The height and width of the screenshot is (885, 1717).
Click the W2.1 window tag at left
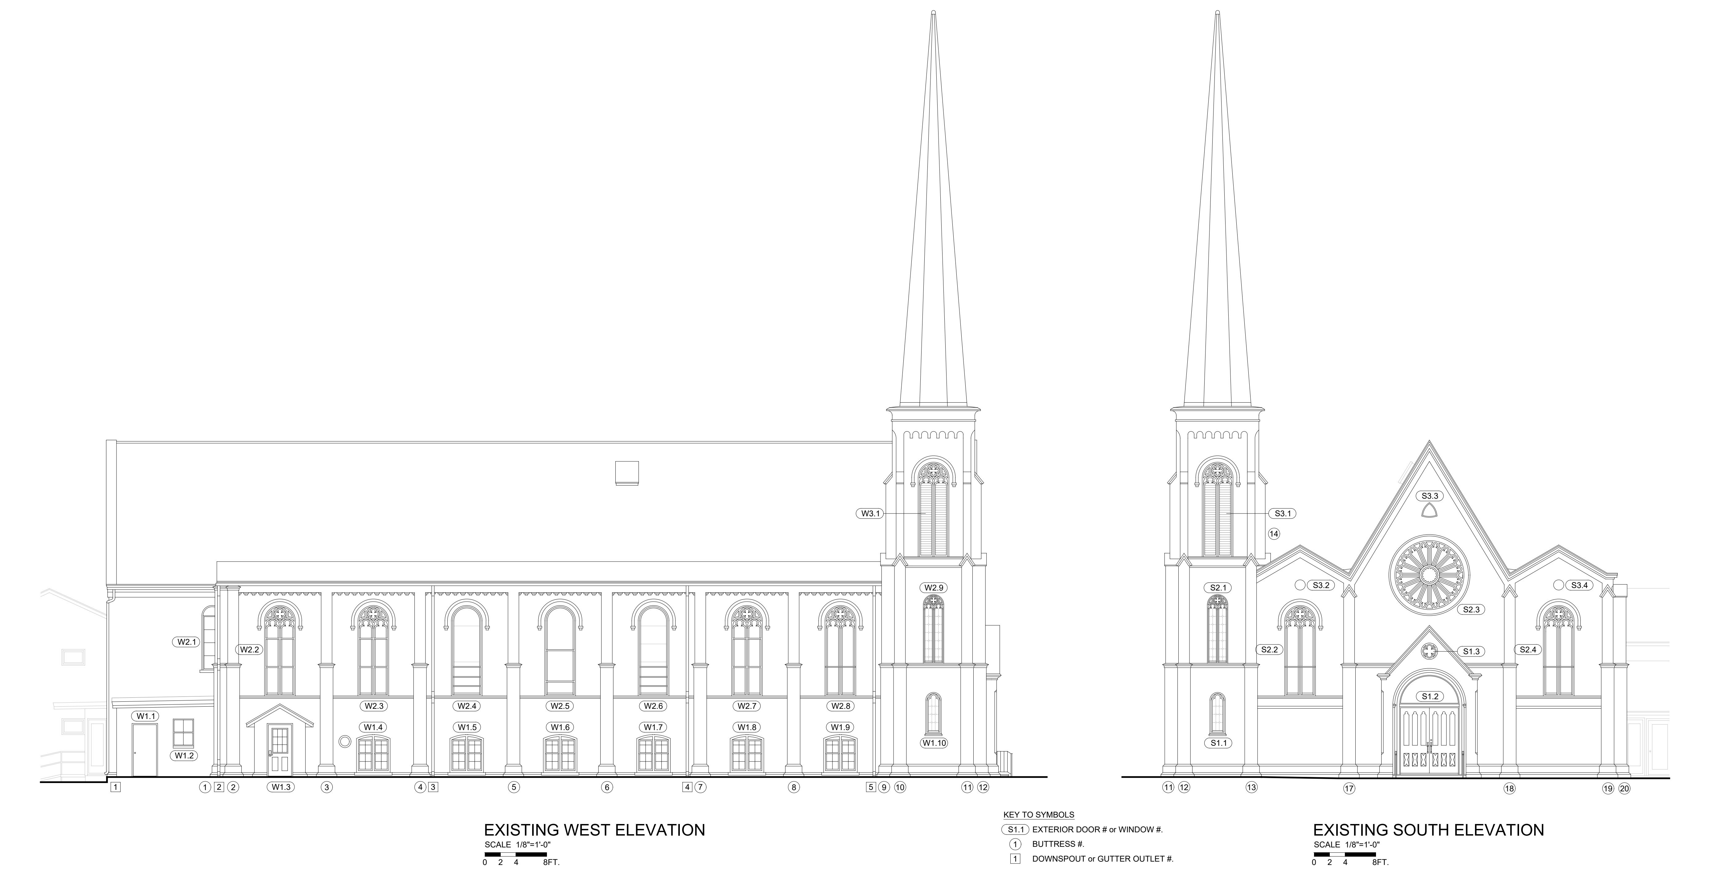point(187,642)
